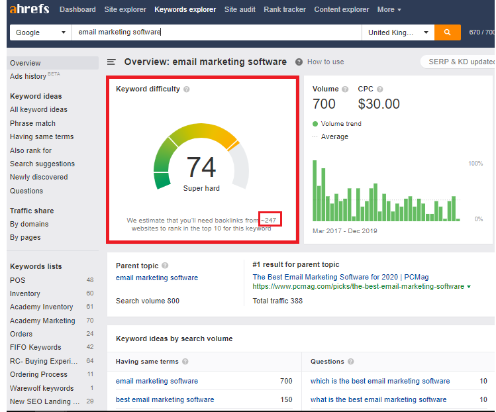
Task: Click the $30.00 CPC value
Action: (379, 104)
